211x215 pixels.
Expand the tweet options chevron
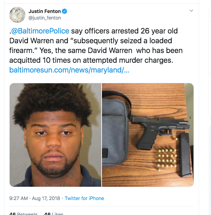tap(191, 10)
